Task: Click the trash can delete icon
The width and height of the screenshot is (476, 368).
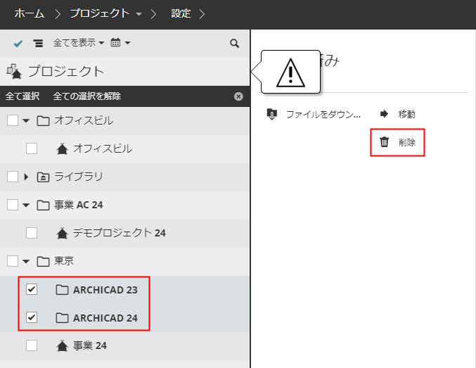Action: pos(385,142)
